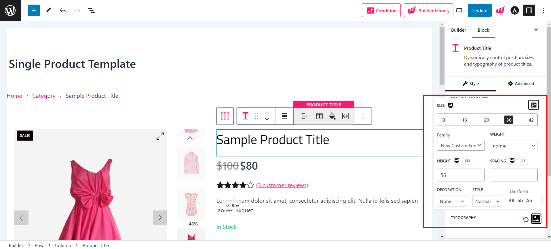Screen dimensions: 551x249
Task: Open the spacing width toolbar icon
Action: (x=345, y=116)
